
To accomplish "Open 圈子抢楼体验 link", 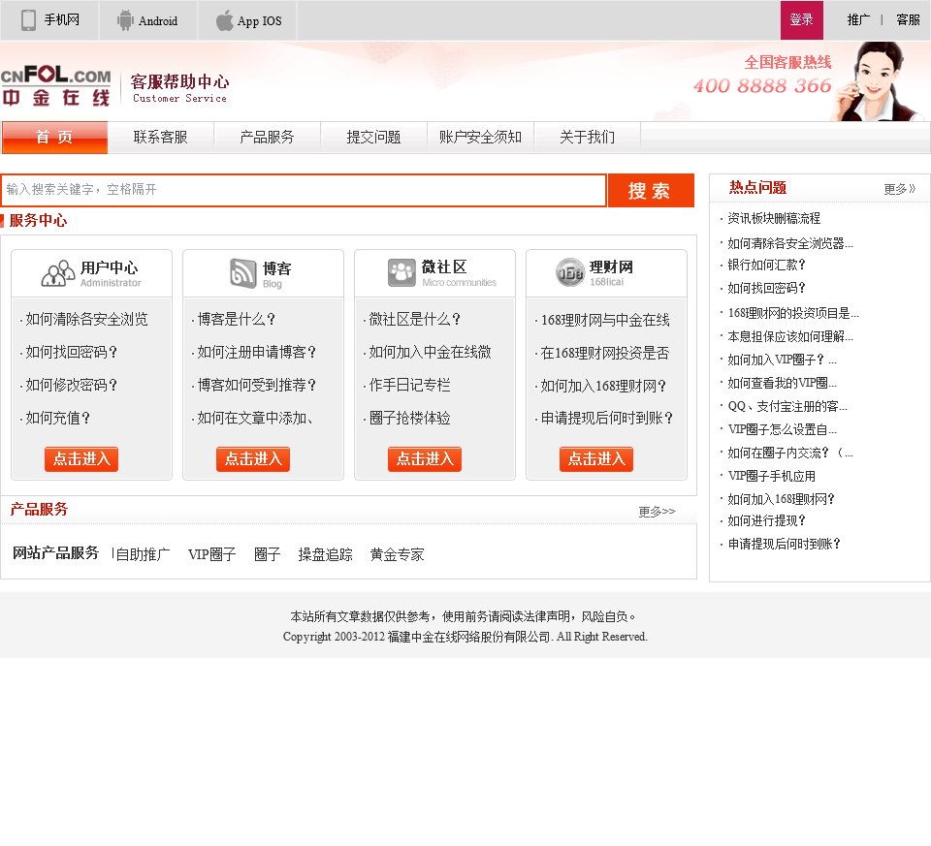I will tap(409, 419).
